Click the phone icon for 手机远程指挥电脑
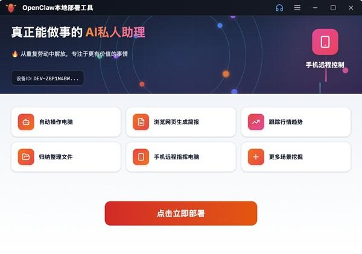Image resolution: width=362 pixels, height=254 pixels. coord(141,157)
